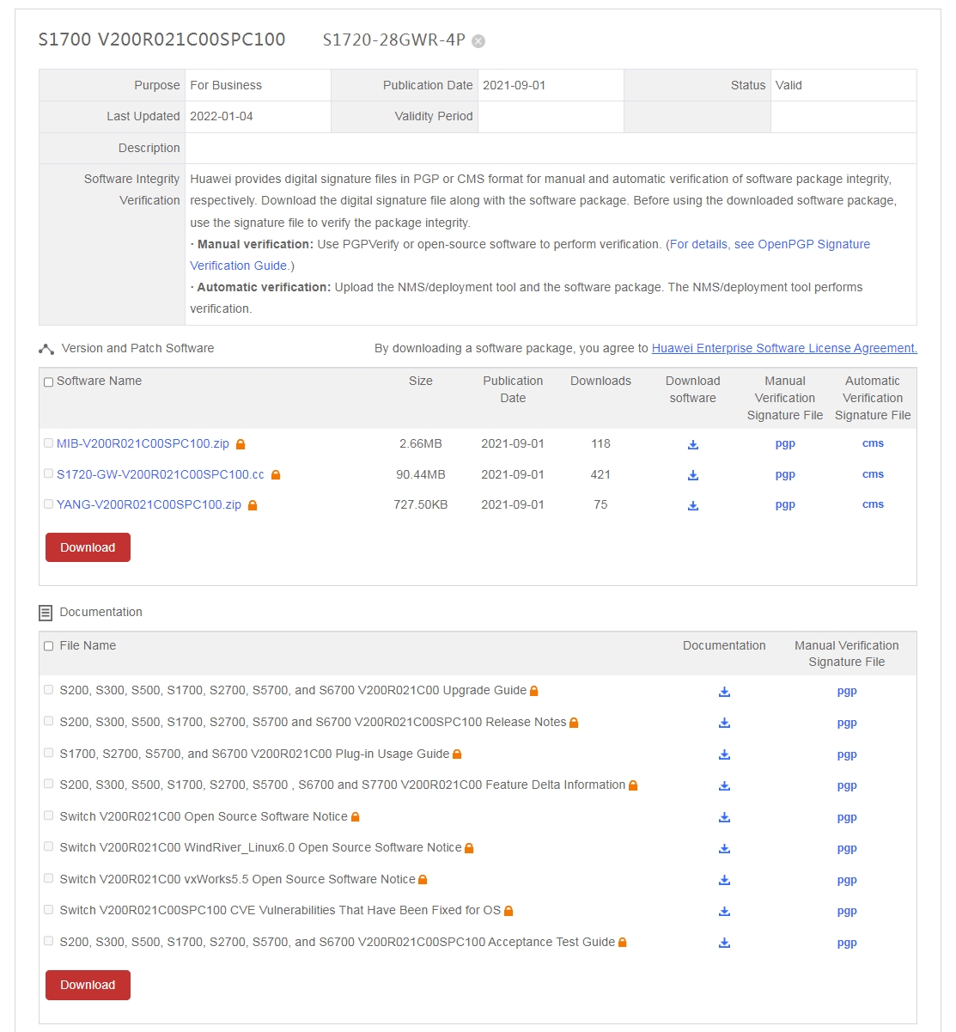The width and height of the screenshot is (956, 1032).
Task: Click lock icon next to vxWorks5.5 notice
Action: pos(423,880)
